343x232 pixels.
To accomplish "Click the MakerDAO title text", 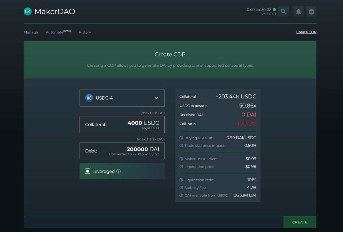I will 55,11.
